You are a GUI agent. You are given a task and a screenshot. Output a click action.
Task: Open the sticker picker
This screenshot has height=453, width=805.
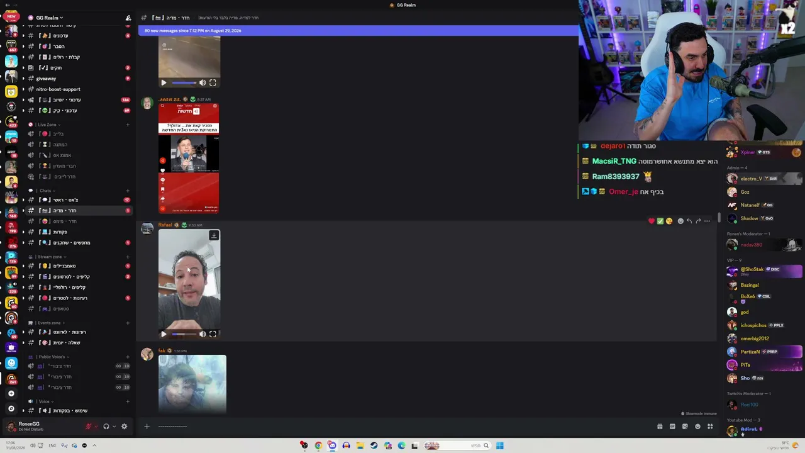(685, 427)
